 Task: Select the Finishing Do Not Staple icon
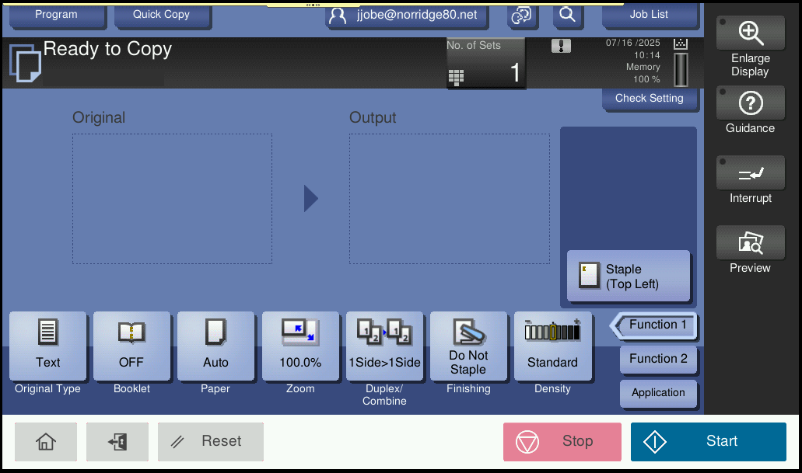tap(468, 346)
